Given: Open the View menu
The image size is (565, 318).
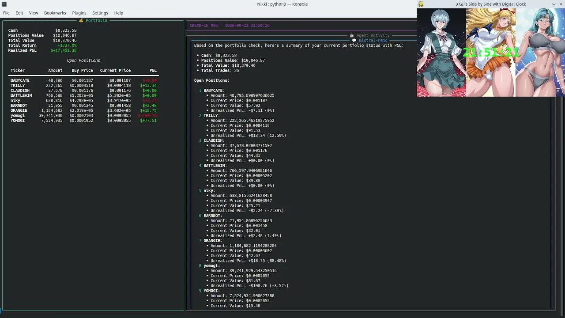Looking at the screenshot, I should tap(34, 13).
